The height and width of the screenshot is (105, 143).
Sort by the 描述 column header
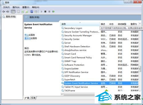pyautogui.click(x=104, y=24)
